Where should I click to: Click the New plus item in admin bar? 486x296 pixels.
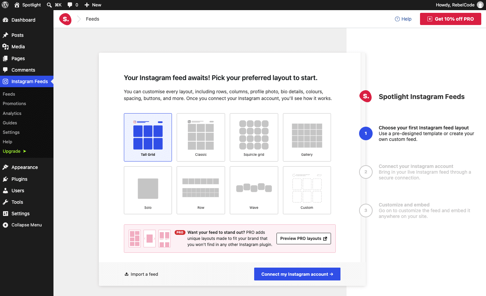coord(93,5)
